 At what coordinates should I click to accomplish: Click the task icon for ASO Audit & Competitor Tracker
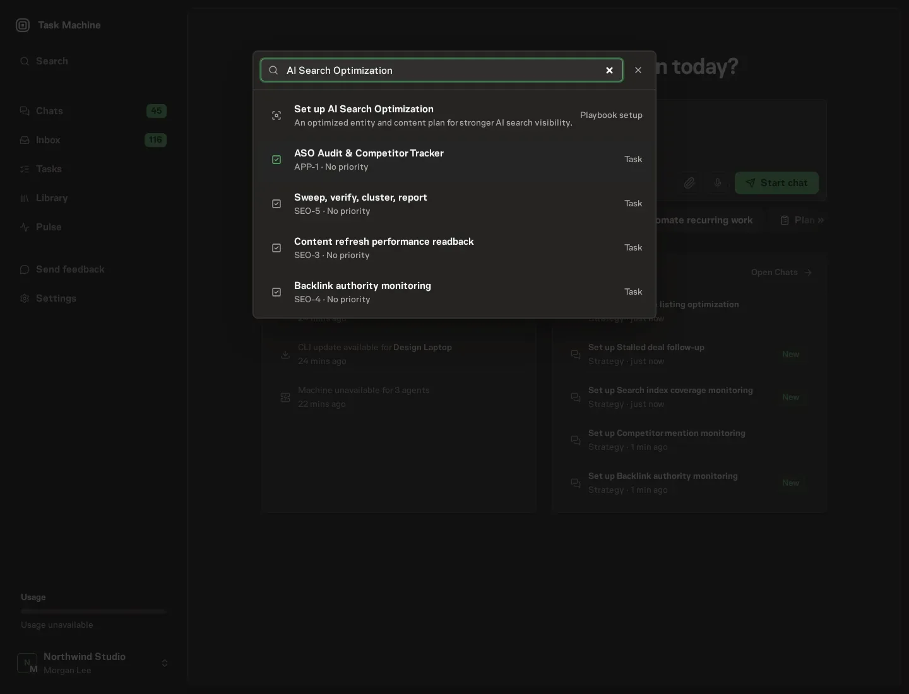tap(276, 160)
